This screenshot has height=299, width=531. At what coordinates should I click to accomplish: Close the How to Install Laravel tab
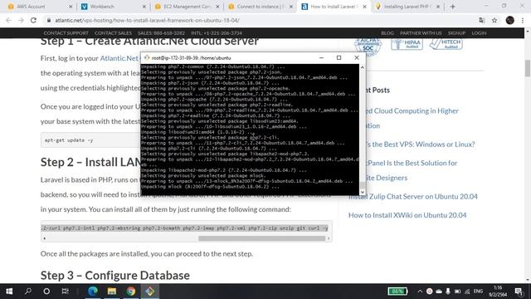tap(364, 7)
